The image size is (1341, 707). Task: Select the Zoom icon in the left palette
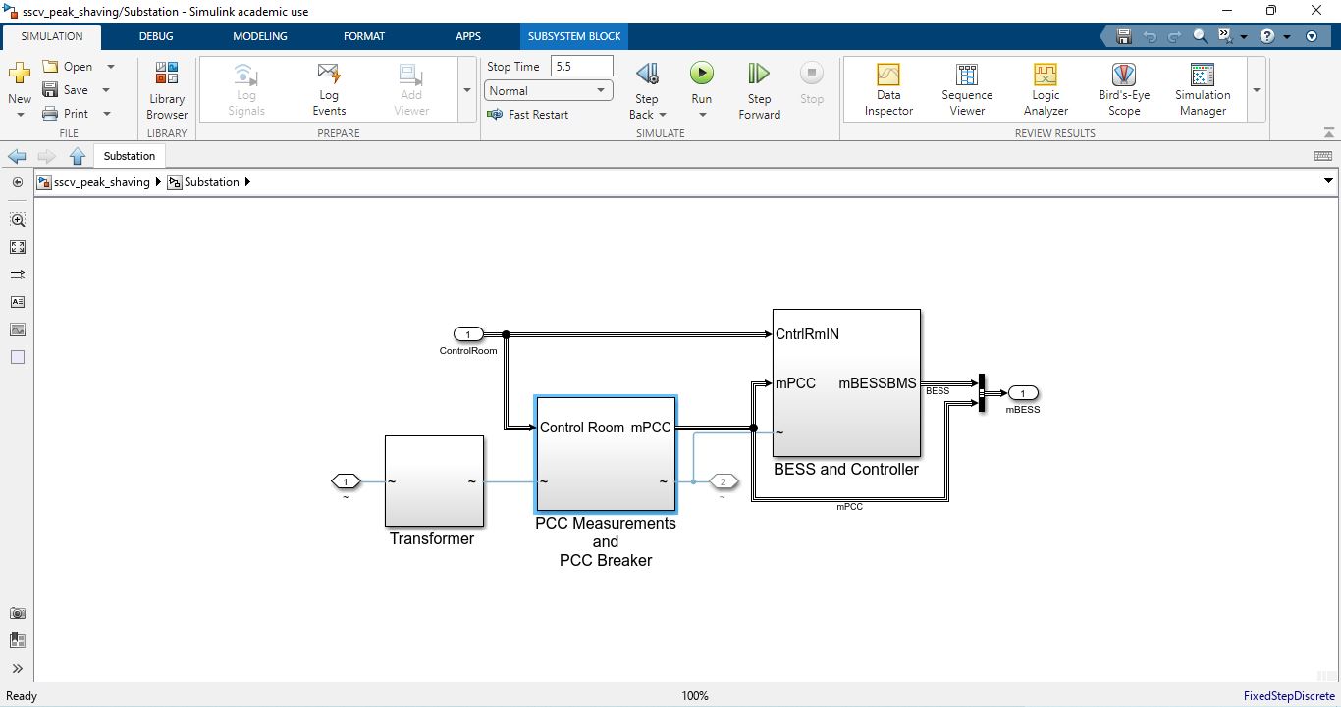click(18, 221)
